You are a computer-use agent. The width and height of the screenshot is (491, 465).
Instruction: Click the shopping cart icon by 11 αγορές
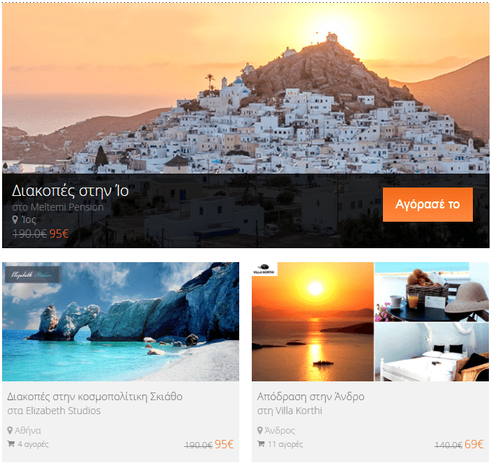coord(261,443)
